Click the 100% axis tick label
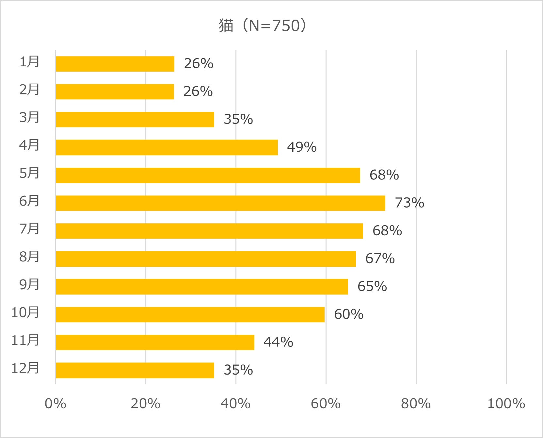Image resolution: width=543 pixels, height=438 pixels. (x=506, y=404)
